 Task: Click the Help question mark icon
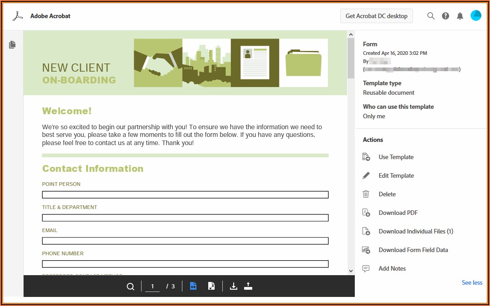(445, 15)
